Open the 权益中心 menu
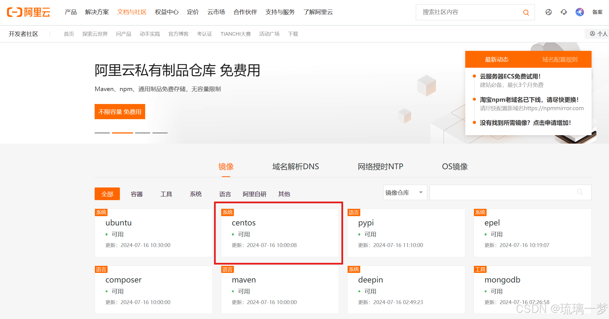This screenshot has width=609, height=319. tap(167, 12)
